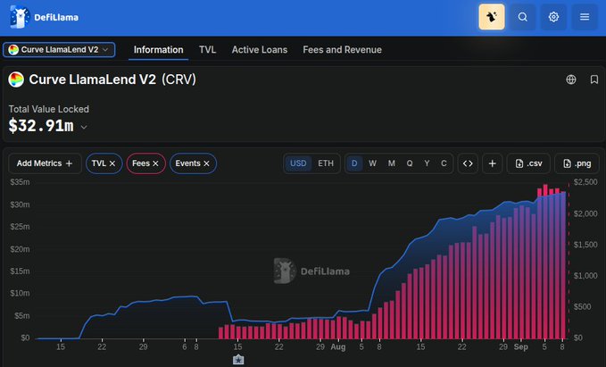Viewport: 606px width, 367px height.
Task: Click the Sep x-axis label
Action: point(520,346)
